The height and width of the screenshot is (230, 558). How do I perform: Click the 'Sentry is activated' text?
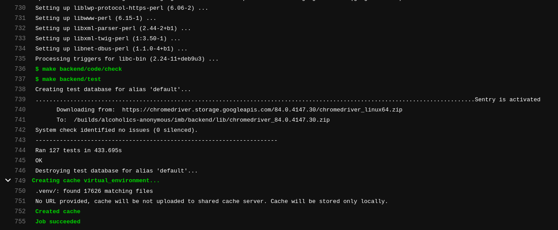click(507, 100)
